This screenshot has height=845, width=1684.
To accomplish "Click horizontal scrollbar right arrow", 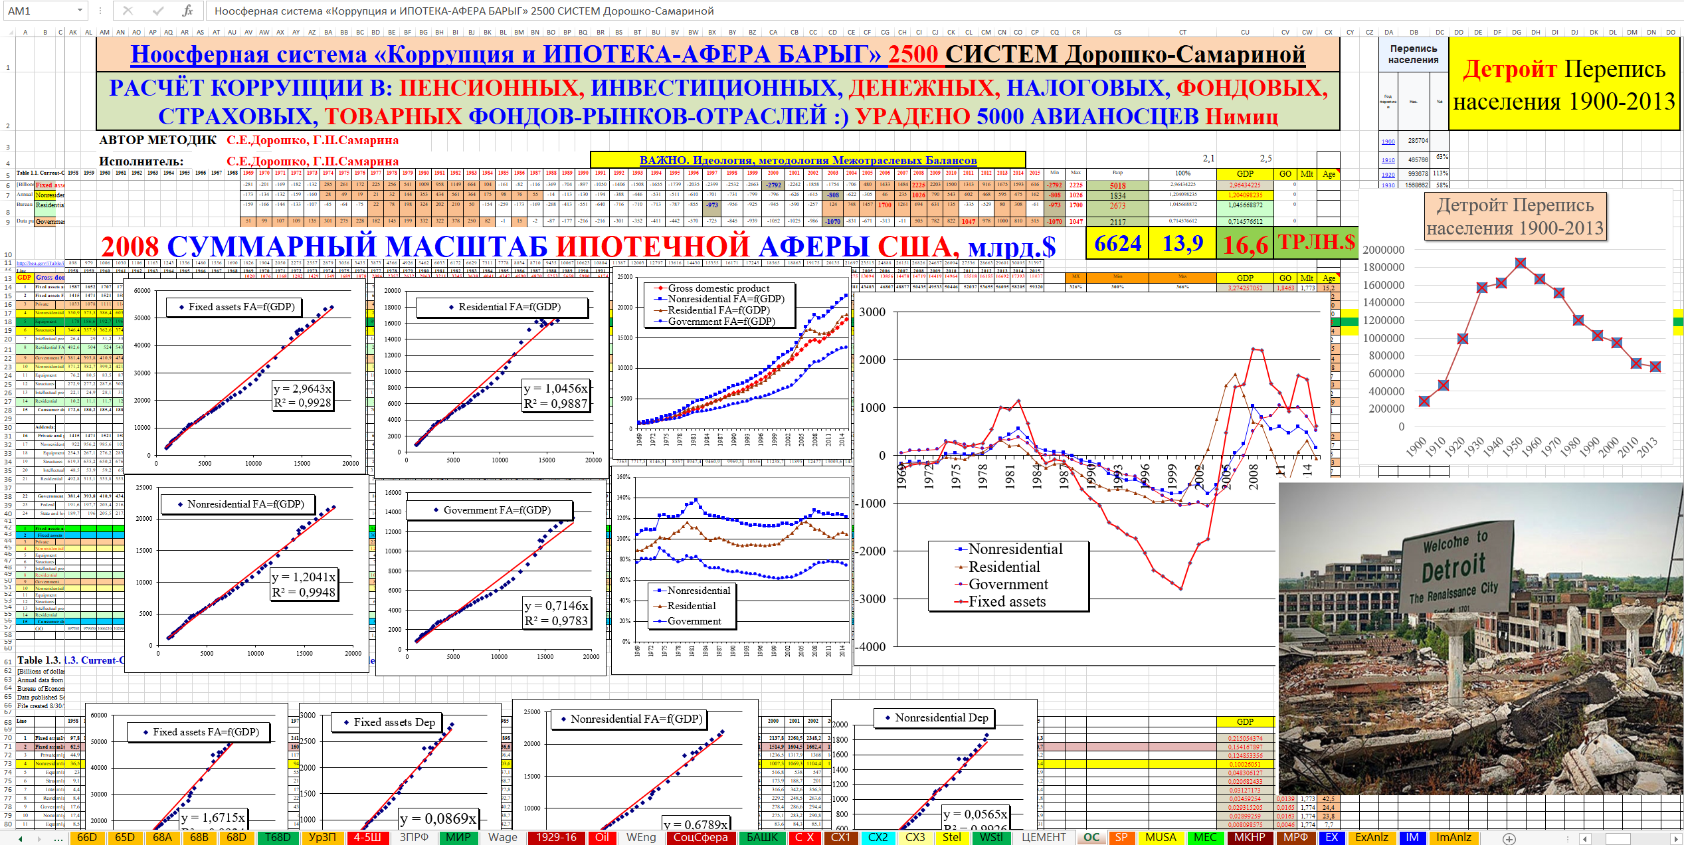I will coord(1676,838).
